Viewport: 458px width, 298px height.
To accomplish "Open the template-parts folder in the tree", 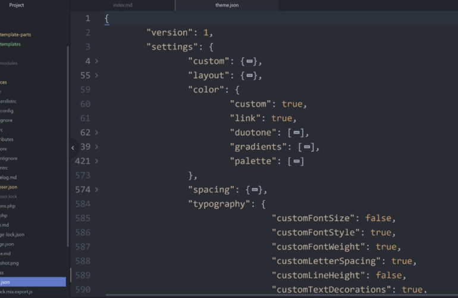I will click(18, 35).
